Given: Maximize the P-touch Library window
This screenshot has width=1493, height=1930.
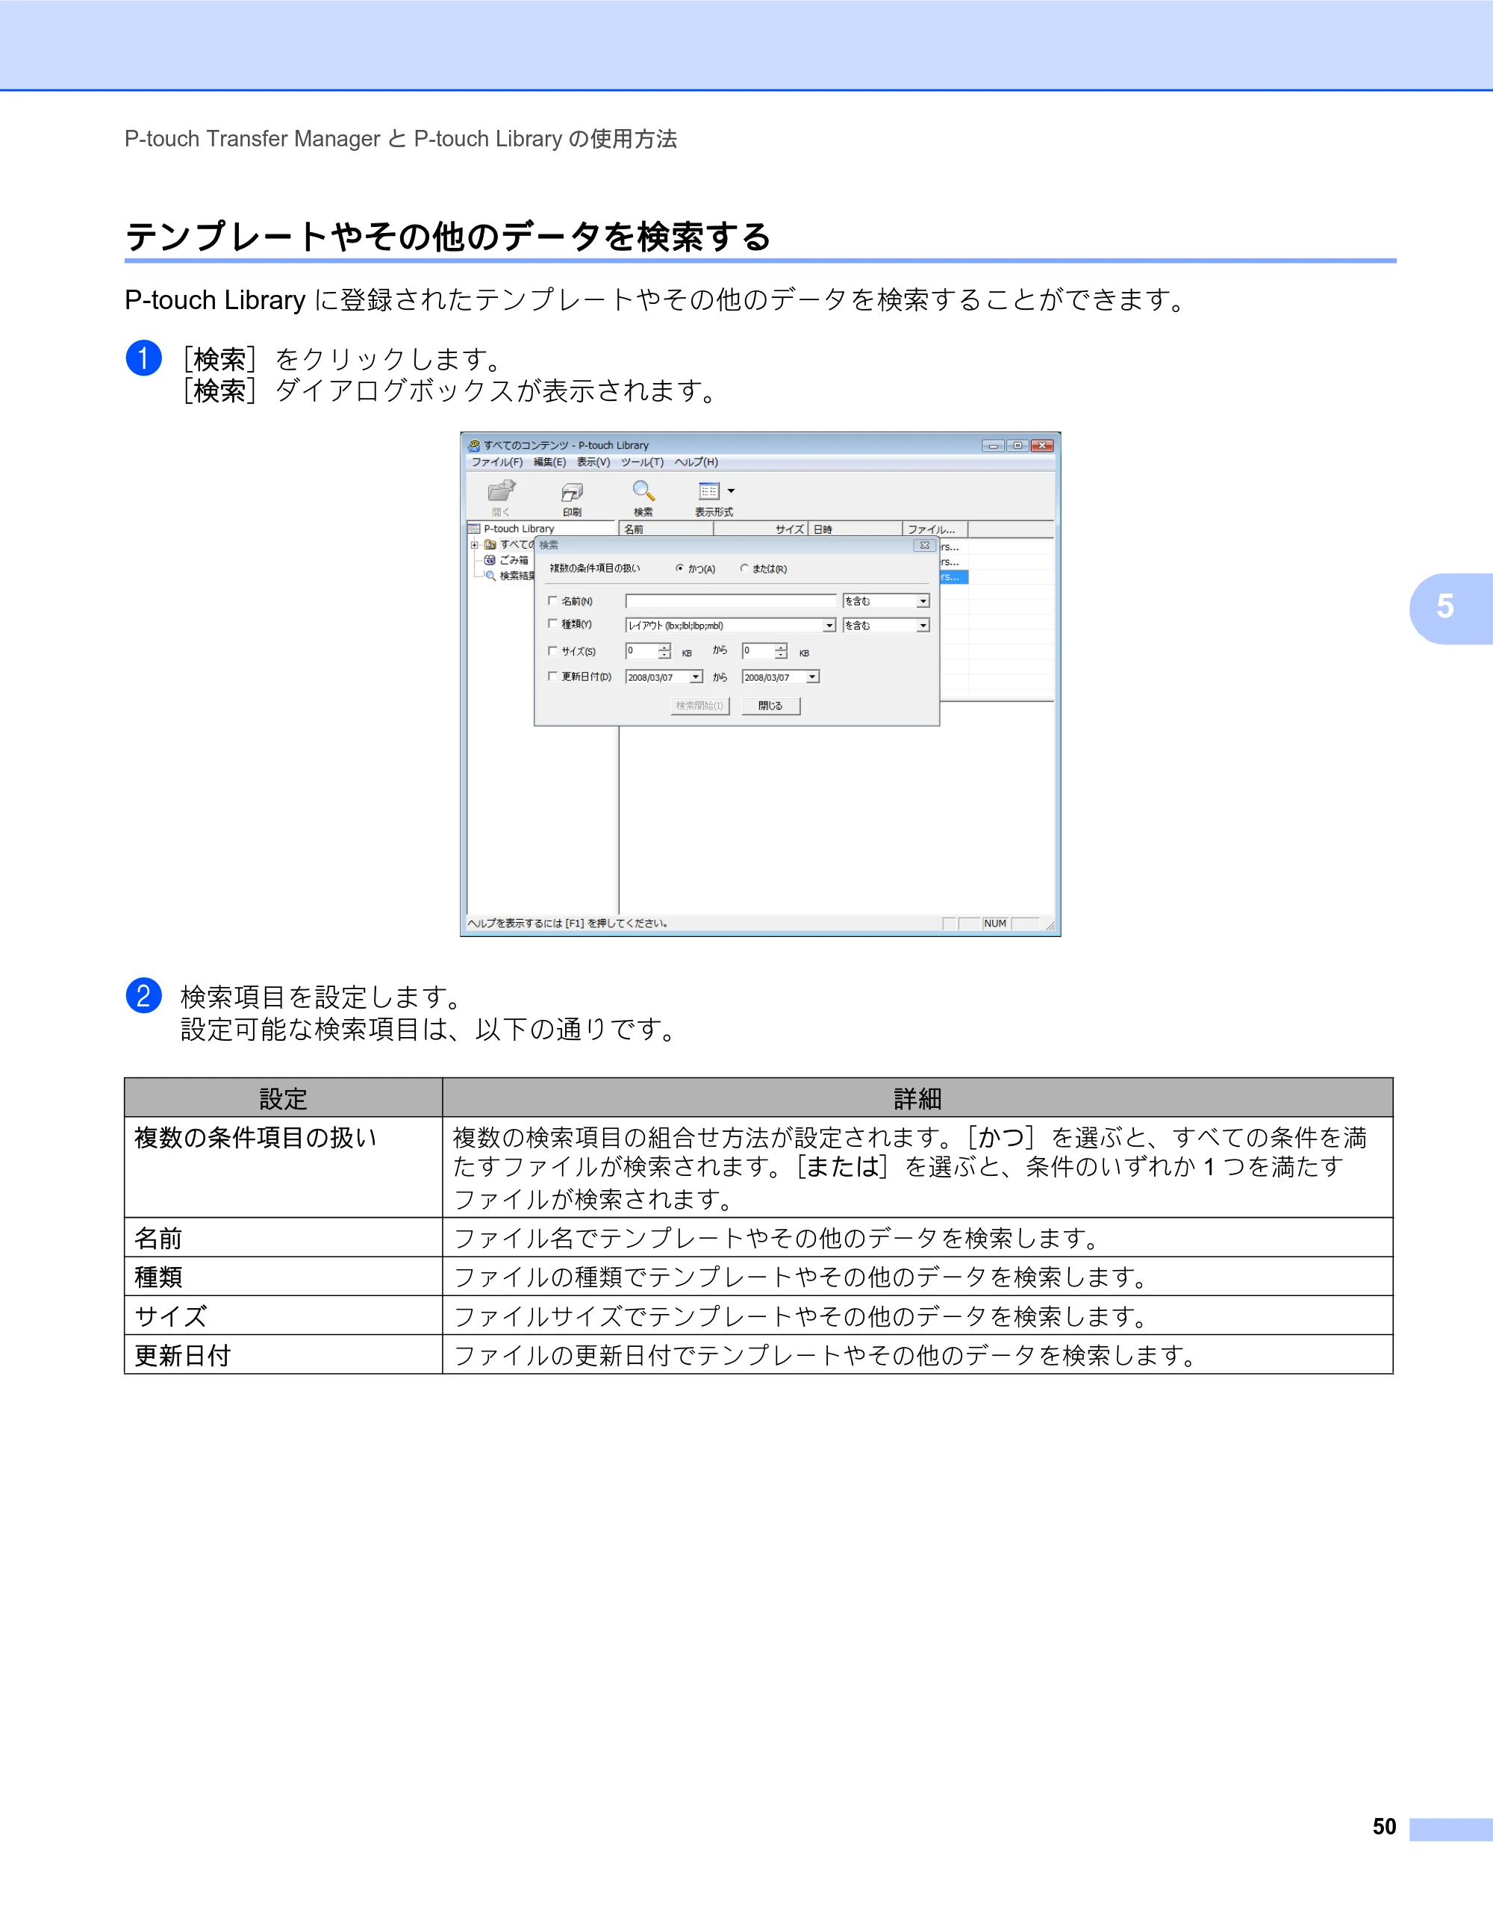Looking at the screenshot, I should click(x=1017, y=446).
